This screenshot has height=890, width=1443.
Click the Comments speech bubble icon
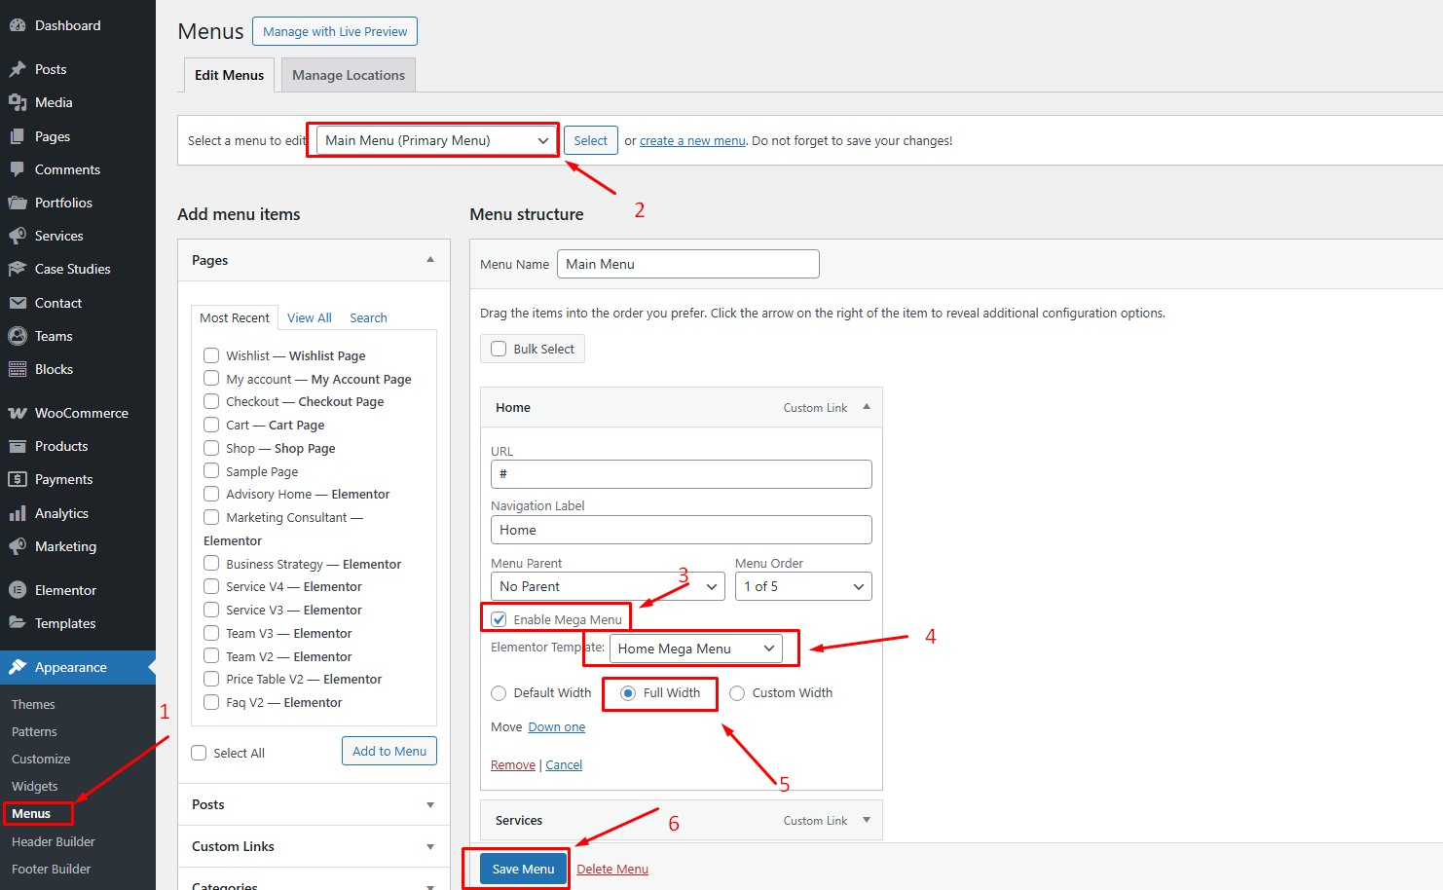[18, 169]
